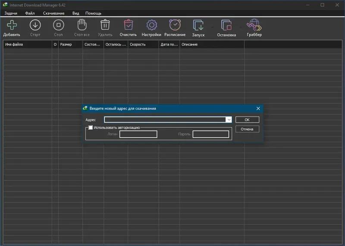This screenshot has height=246, width=345.
Task: Enable the Использовать авторизацию checkbox
Action: [x=91, y=127]
